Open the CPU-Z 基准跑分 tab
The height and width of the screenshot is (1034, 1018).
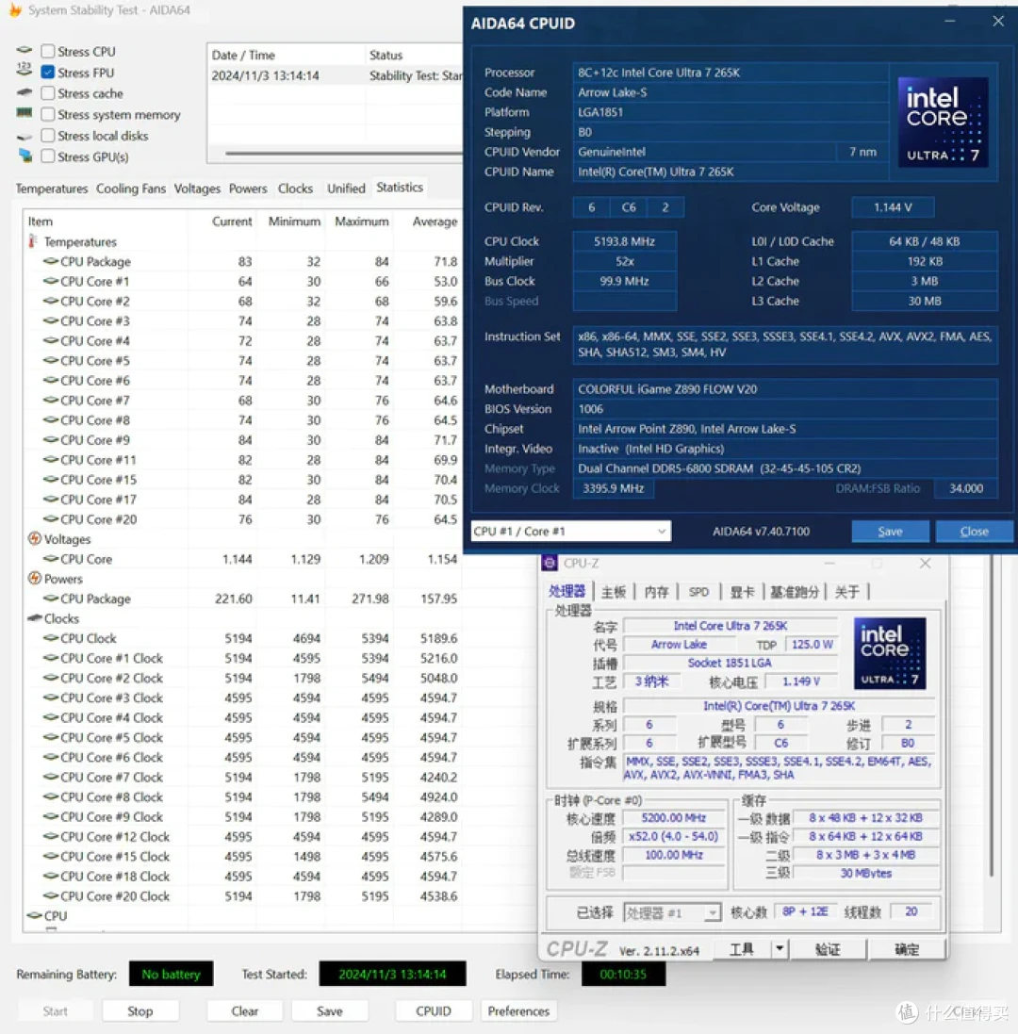coord(795,592)
